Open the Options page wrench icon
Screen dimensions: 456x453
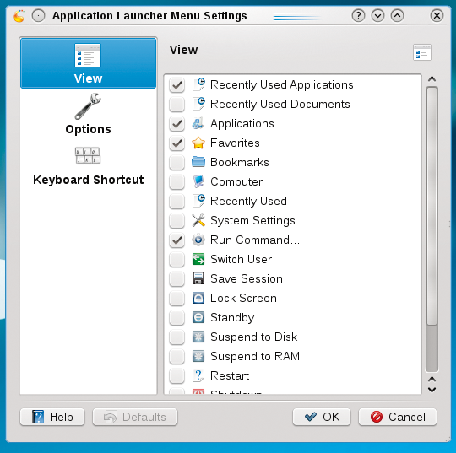tap(88, 106)
